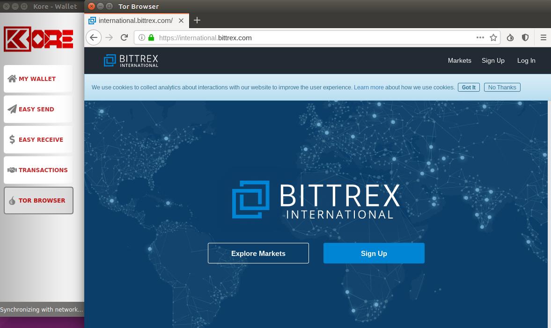Viewport: 551px width, 328px height.
Task: Open My Wallet in Kore sidebar
Action: (x=37, y=79)
